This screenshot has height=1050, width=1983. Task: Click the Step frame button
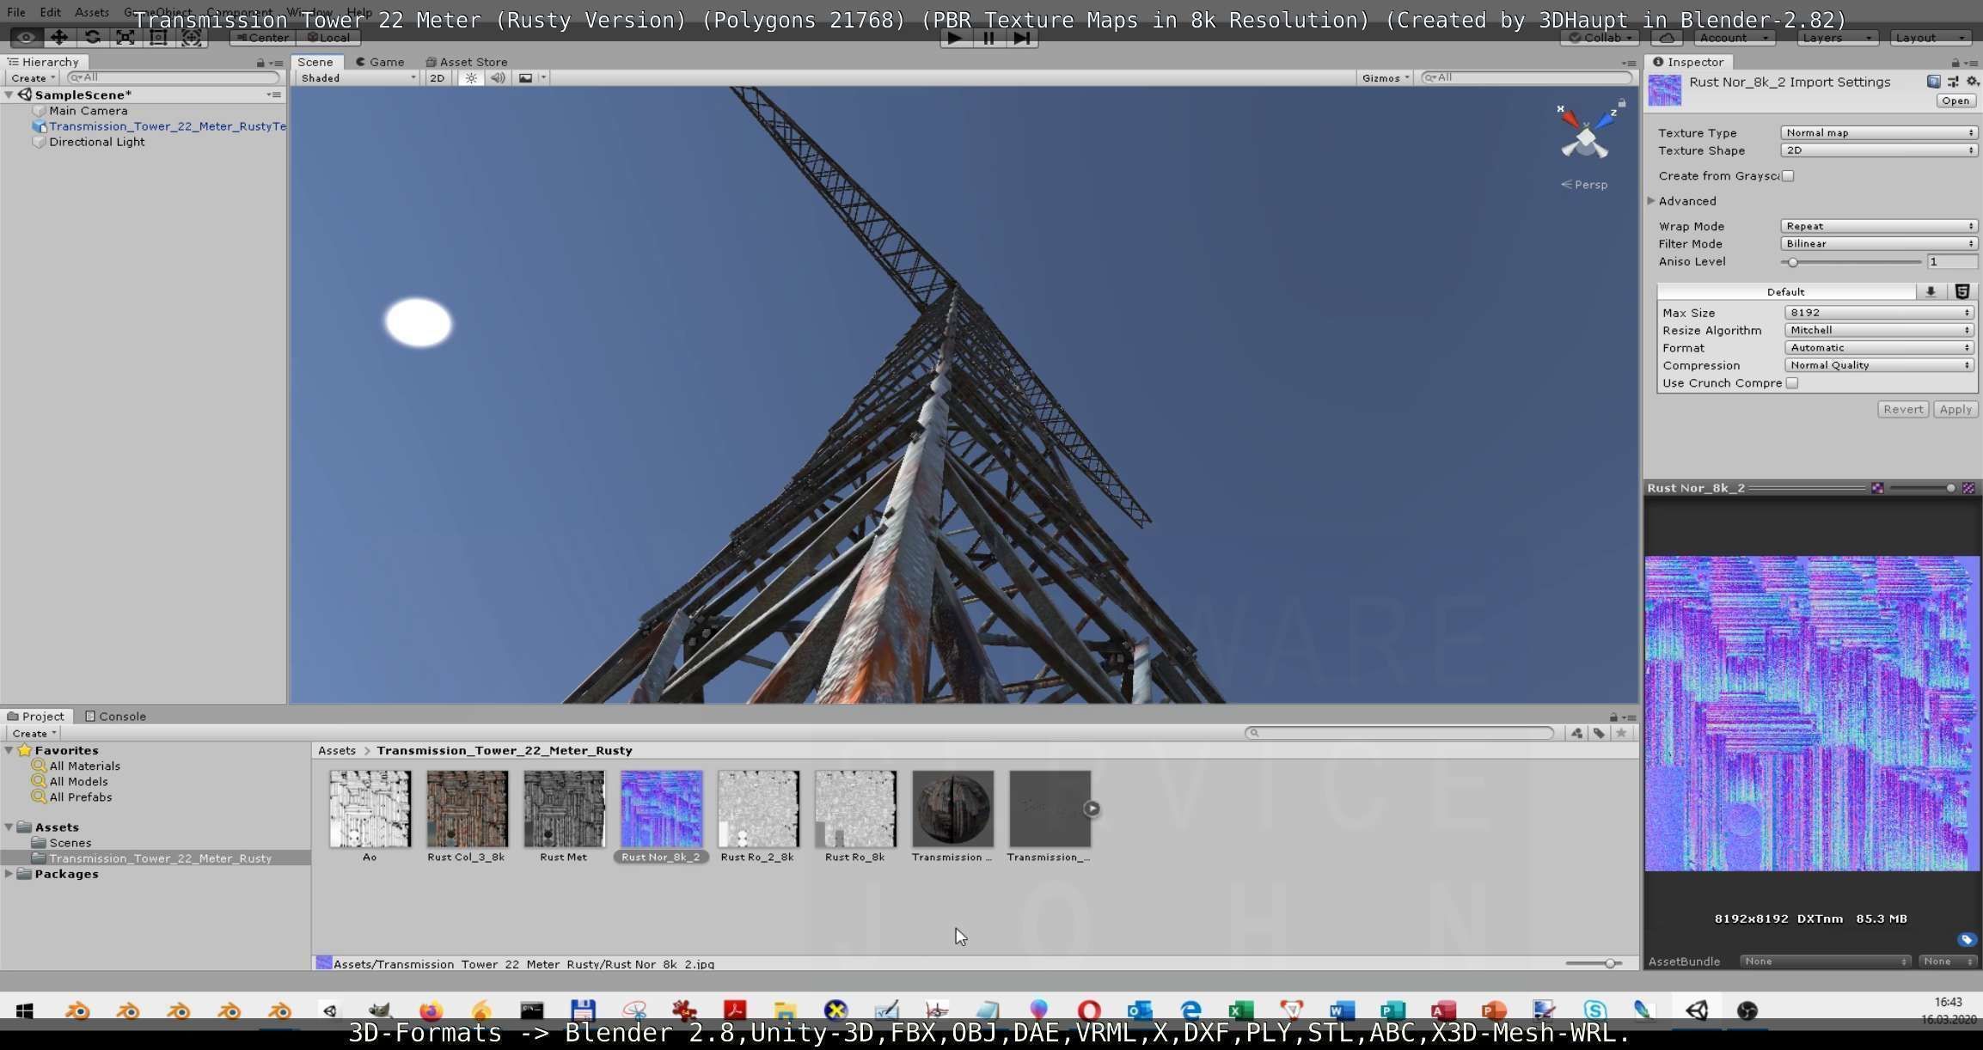1022,38
